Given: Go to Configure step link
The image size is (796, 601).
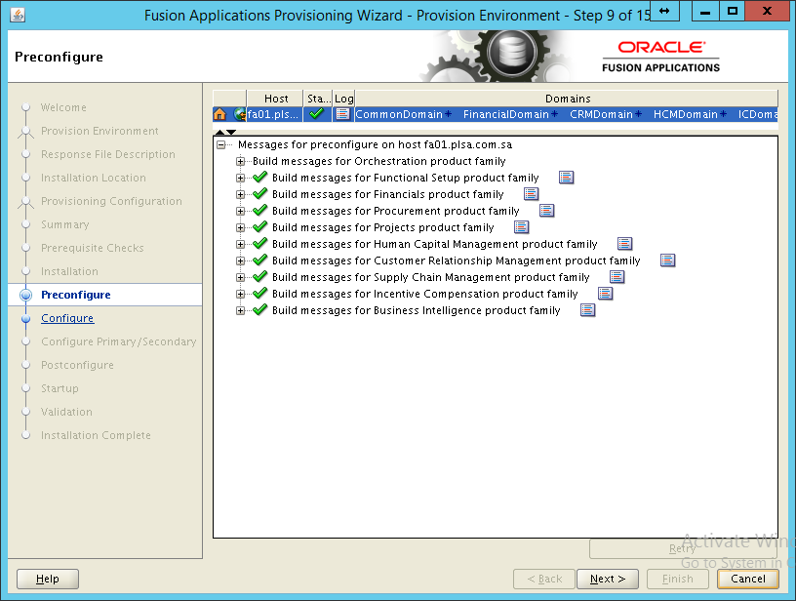Looking at the screenshot, I should pyautogui.click(x=67, y=318).
